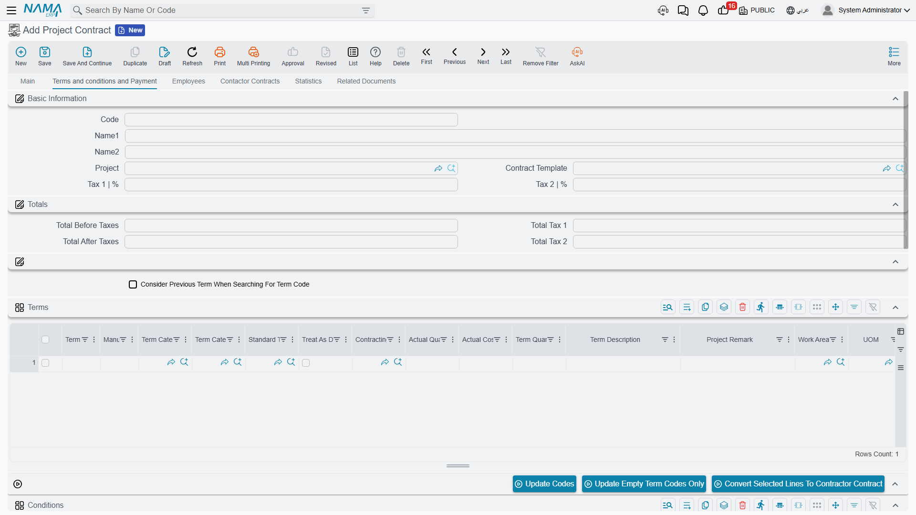The width and height of the screenshot is (916, 515).
Task: Go to First record
Action: [427, 55]
